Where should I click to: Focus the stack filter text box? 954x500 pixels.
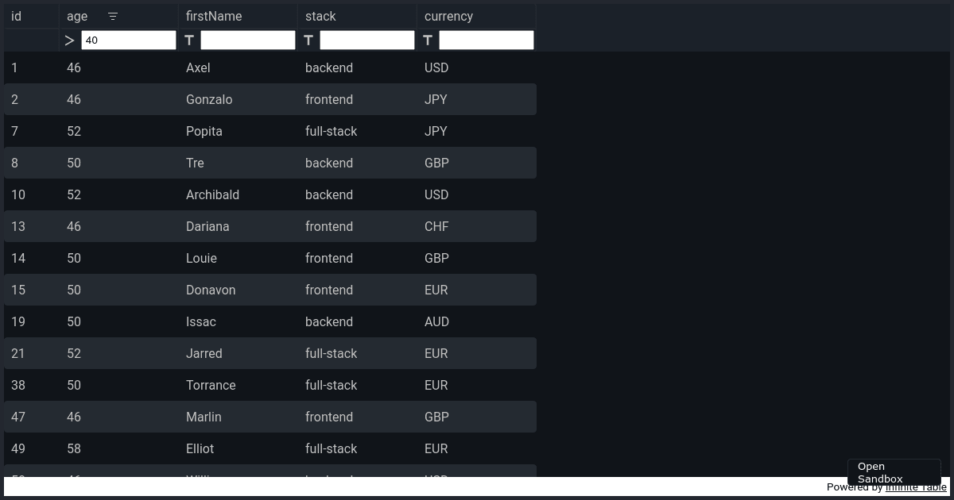coord(367,40)
